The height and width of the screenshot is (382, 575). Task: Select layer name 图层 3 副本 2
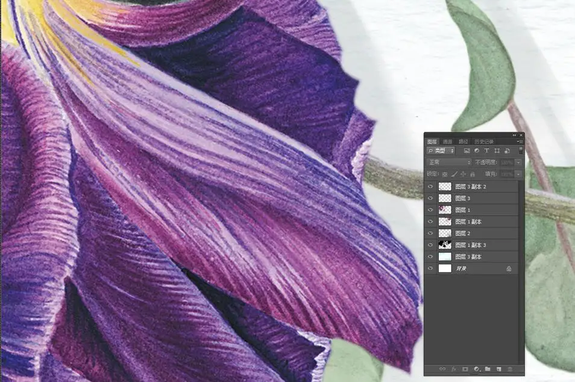coord(471,186)
